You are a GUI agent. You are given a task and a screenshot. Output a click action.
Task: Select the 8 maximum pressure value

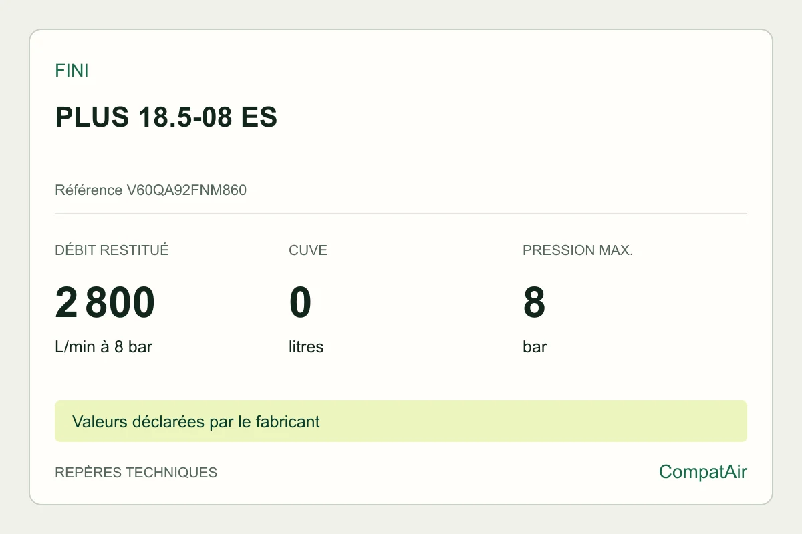click(534, 302)
